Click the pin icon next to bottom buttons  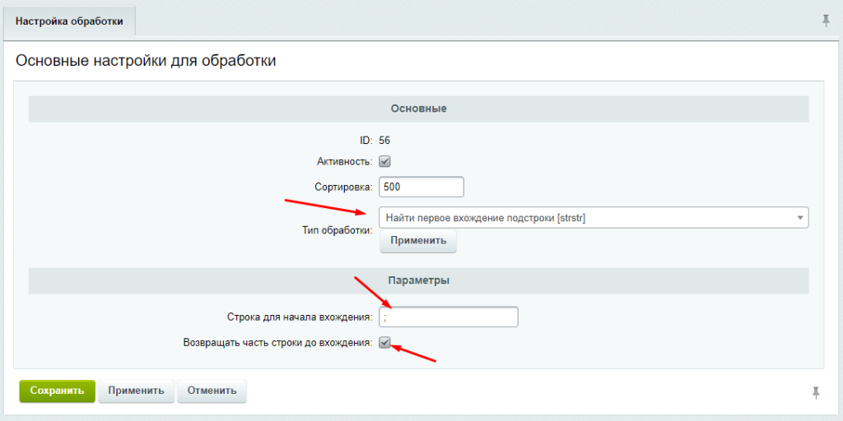point(816,392)
